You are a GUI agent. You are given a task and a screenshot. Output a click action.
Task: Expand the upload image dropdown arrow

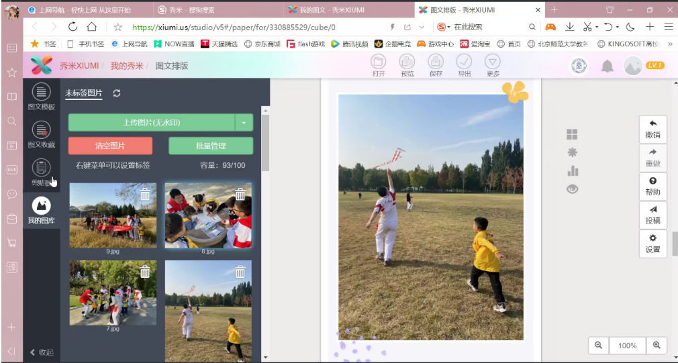pos(244,123)
